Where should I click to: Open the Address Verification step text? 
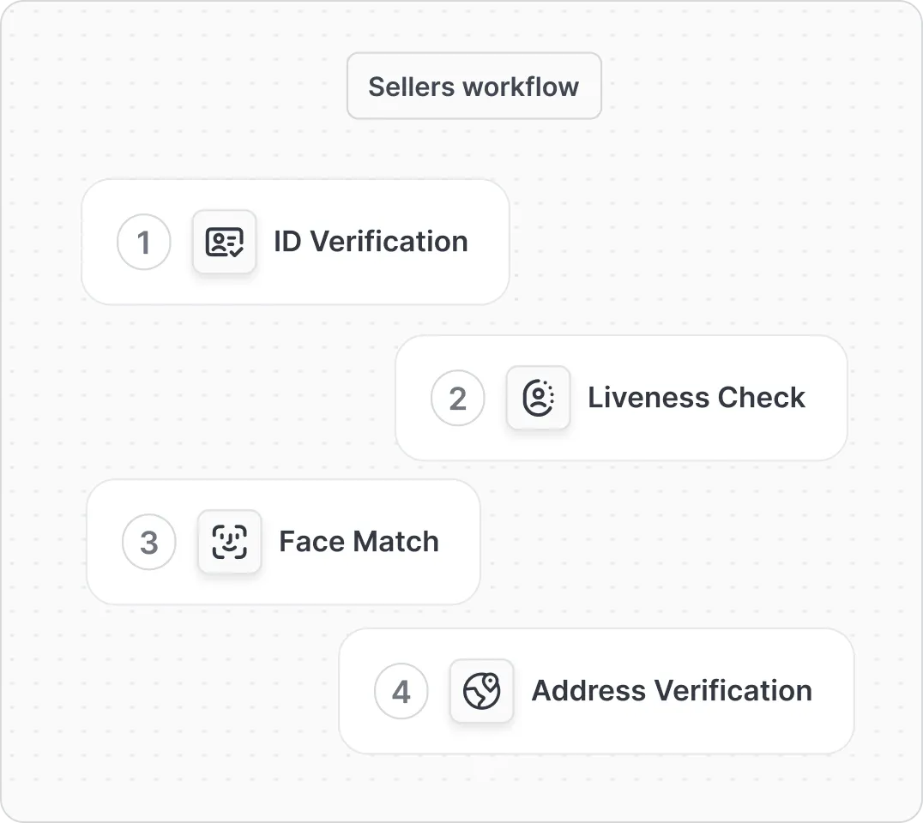pos(672,690)
